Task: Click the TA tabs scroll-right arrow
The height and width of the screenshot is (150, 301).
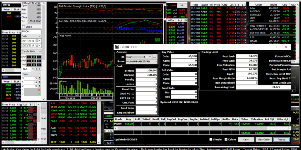Action: pos(40,69)
